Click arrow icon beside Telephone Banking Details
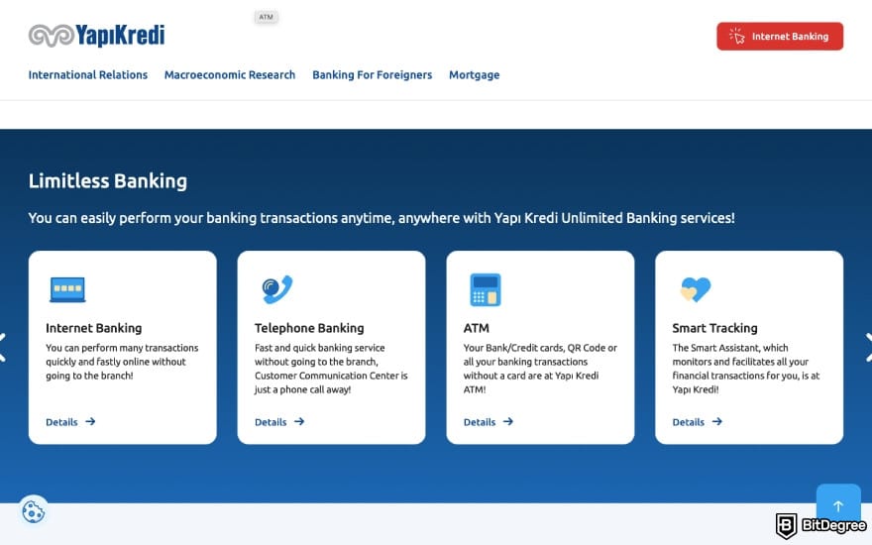The image size is (872, 545). [x=299, y=421]
